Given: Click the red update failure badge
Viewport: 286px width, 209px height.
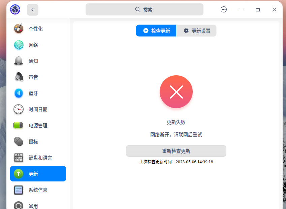Looking at the screenshot, I should [176, 91].
